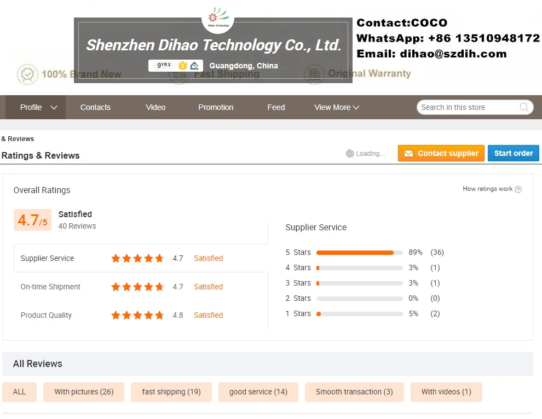Click the Start order button
The height and width of the screenshot is (419, 542).
pyautogui.click(x=514, y=153)
